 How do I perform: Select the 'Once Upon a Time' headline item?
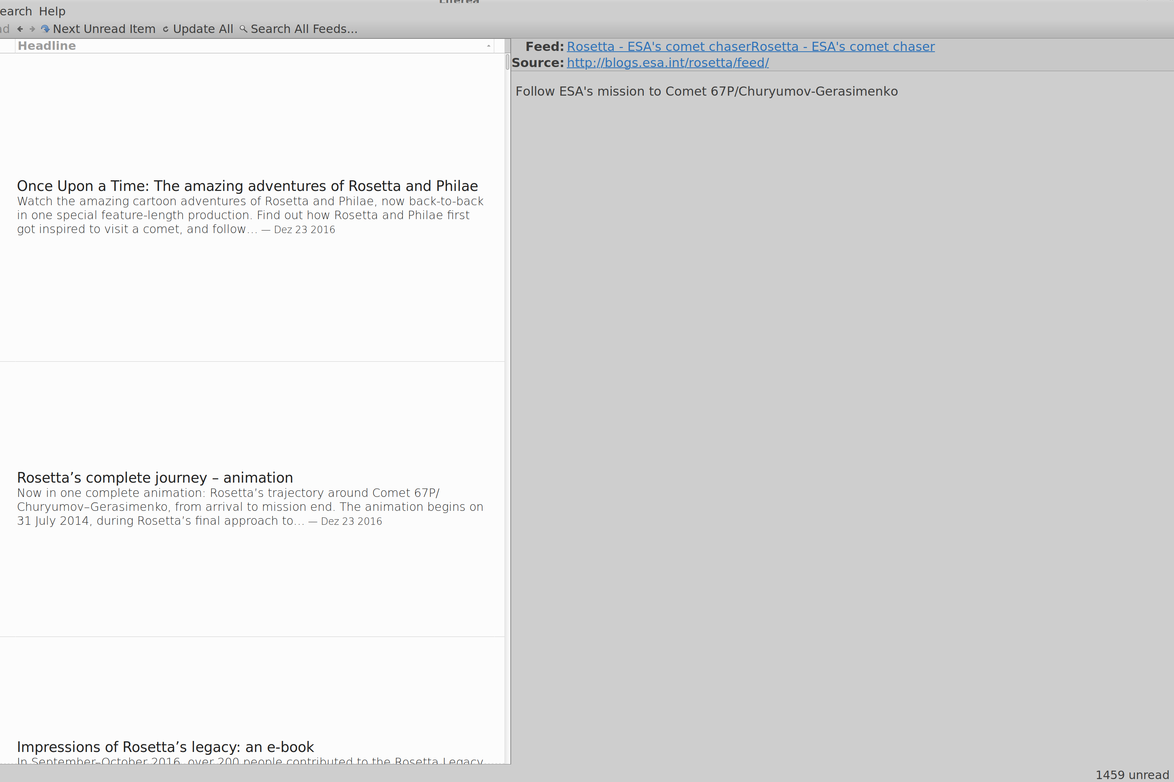click(247, 186)
